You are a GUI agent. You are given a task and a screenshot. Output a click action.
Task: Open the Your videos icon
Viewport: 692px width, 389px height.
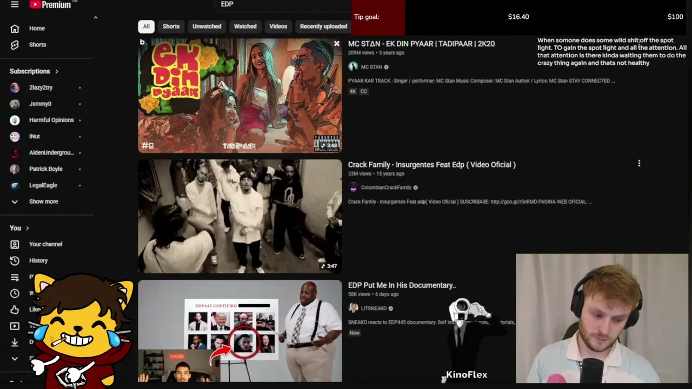coord(15,326)
